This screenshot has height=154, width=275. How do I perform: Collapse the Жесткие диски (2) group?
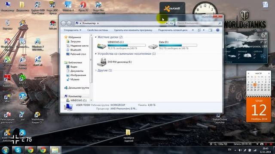(x=96, y=37)
